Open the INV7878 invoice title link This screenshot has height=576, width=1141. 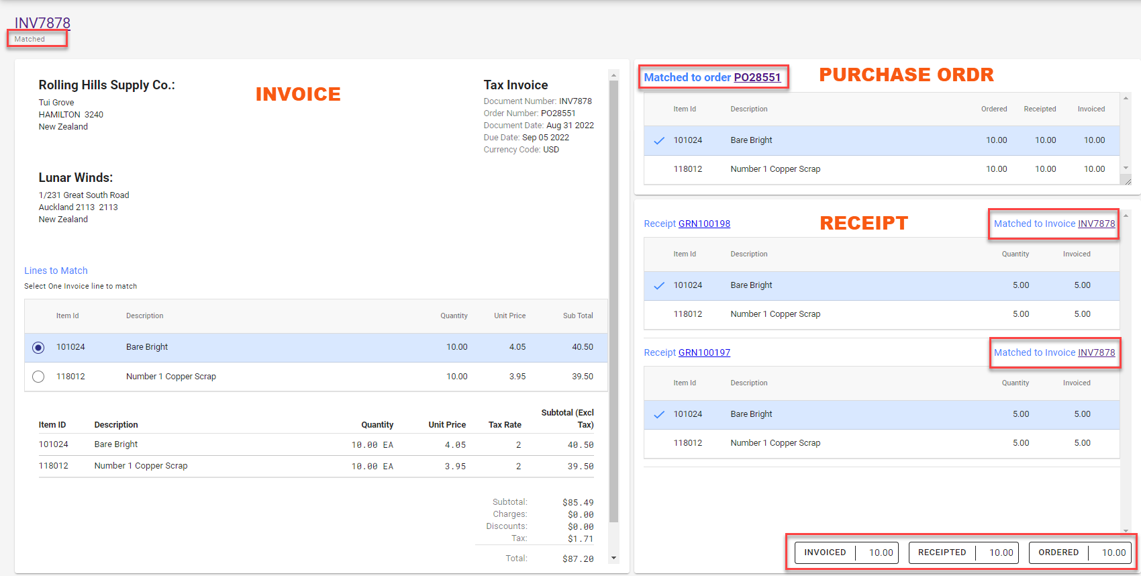42,23
